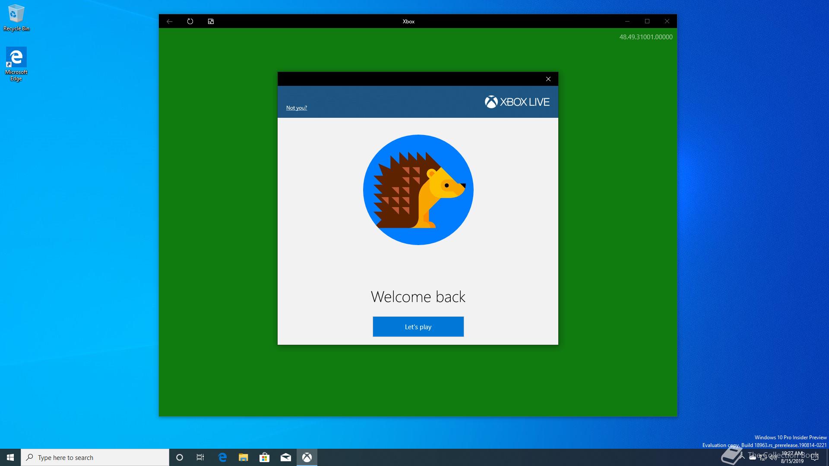829x466 pixels.
Task: Click the Welcome back heading
Action: click(x=418, y=297)
